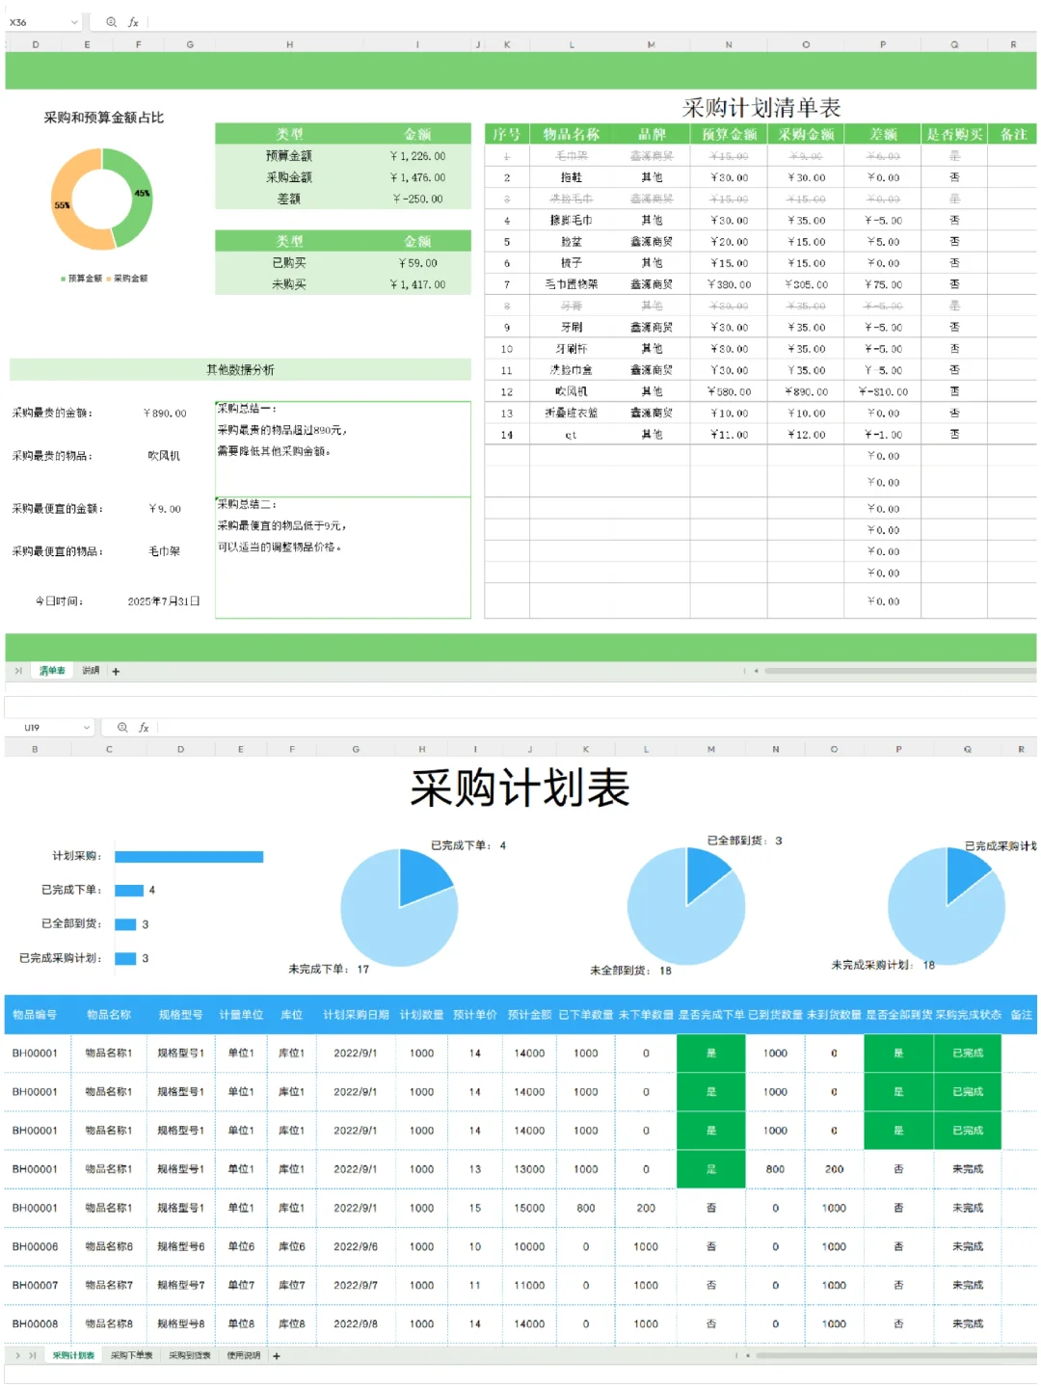Screen dimensions: 1041x1388
Task: Open the Name Box dropdown showing X36
Action: 75,21
